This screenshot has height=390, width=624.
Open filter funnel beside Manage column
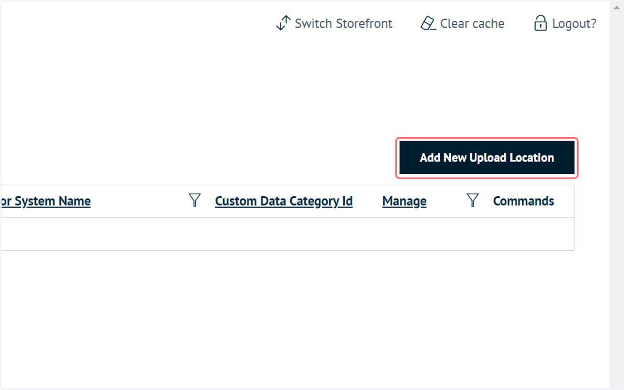tap(472, 200)
